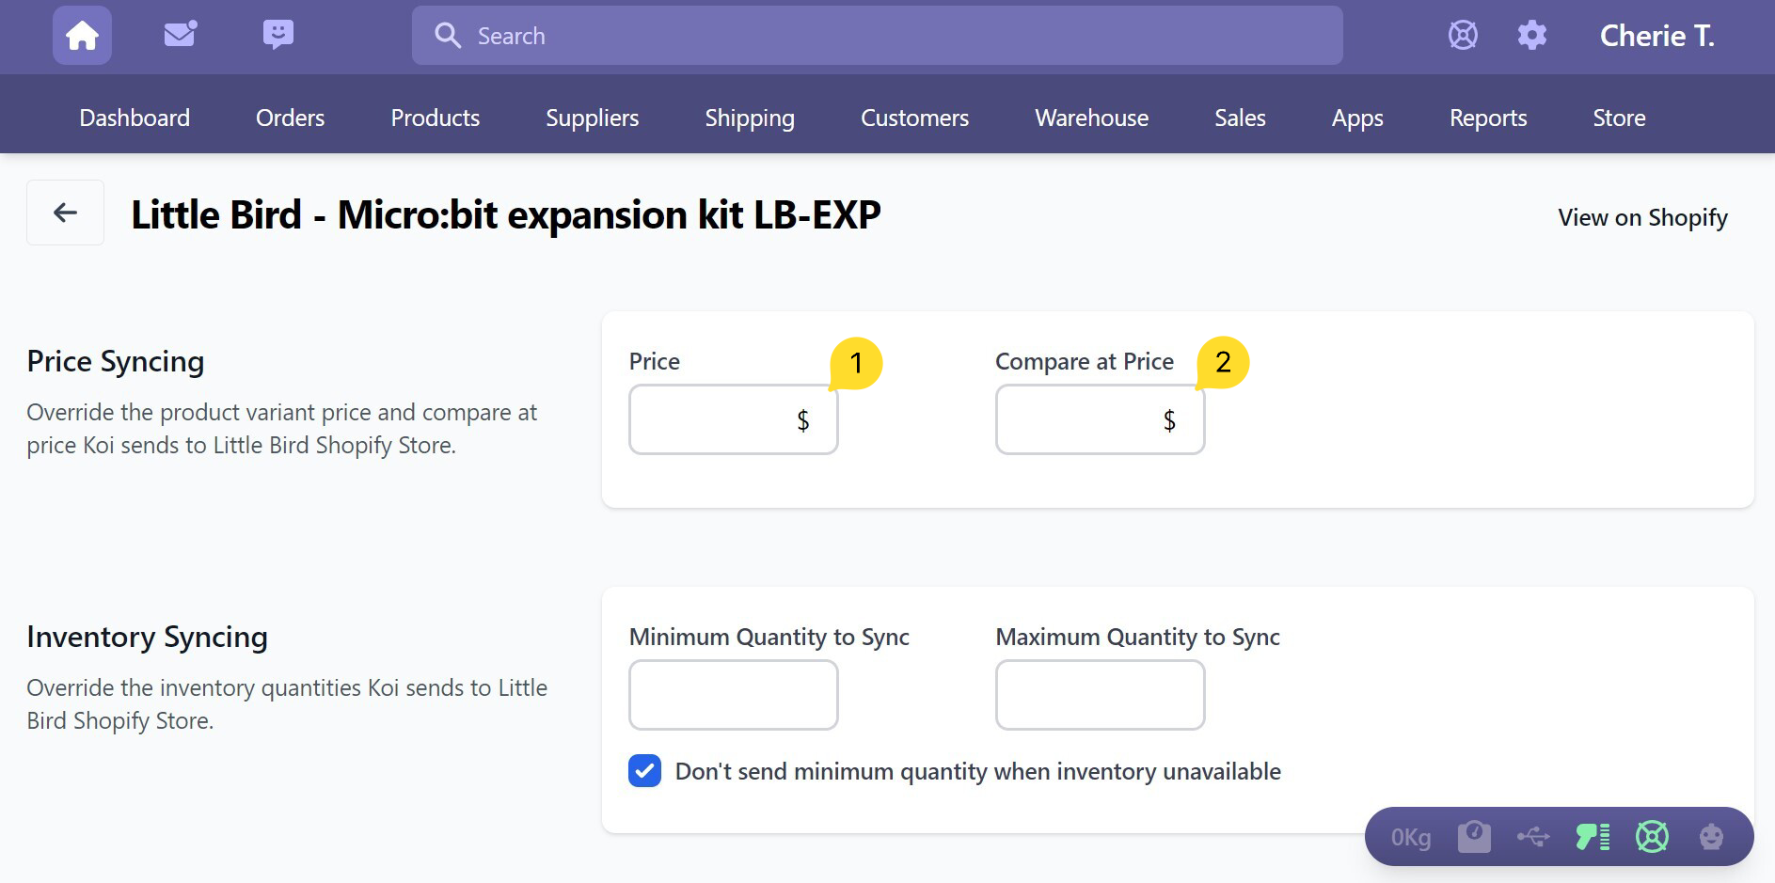The width and height of the screenshot is (1775, 883).
Task: Open the Reports menu
Action: pos(1487,118)
